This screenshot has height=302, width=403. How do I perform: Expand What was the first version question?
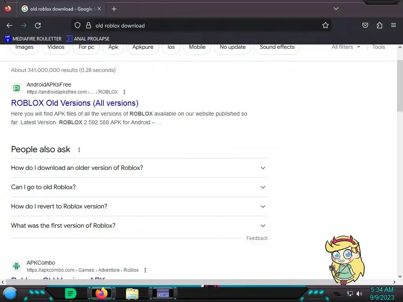(x=139, y=226)
